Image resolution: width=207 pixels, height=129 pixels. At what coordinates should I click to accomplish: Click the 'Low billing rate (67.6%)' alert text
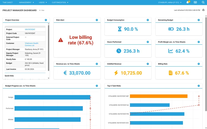tap(81, 40)
